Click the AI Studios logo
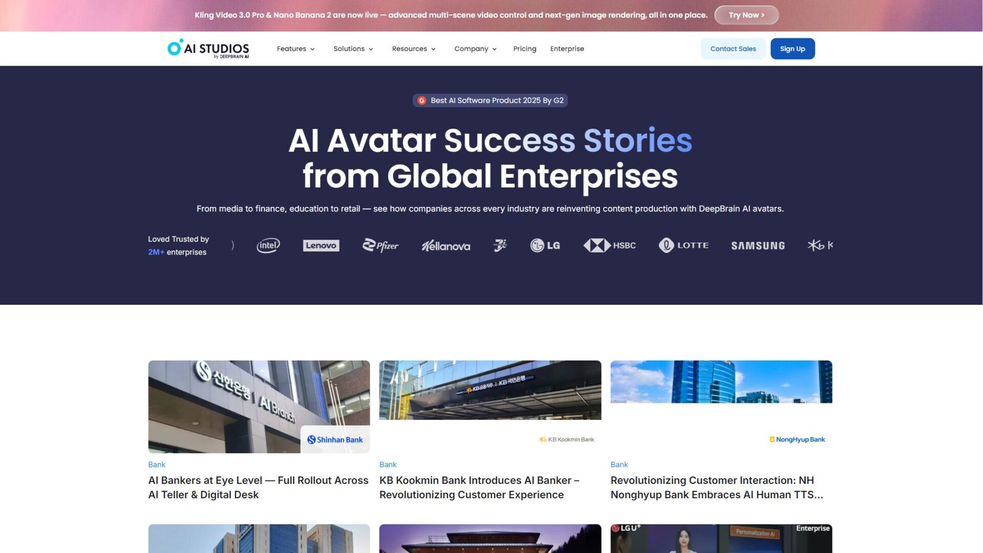Viewport: 983px width, 553px height. (x=208, y=49)
